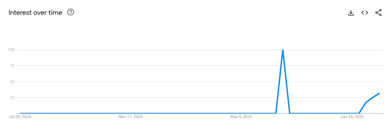The height and width of the screenshot is (137, 391).
Task: Click the 100 label on the y-axis
Action: tap(11, 50)
